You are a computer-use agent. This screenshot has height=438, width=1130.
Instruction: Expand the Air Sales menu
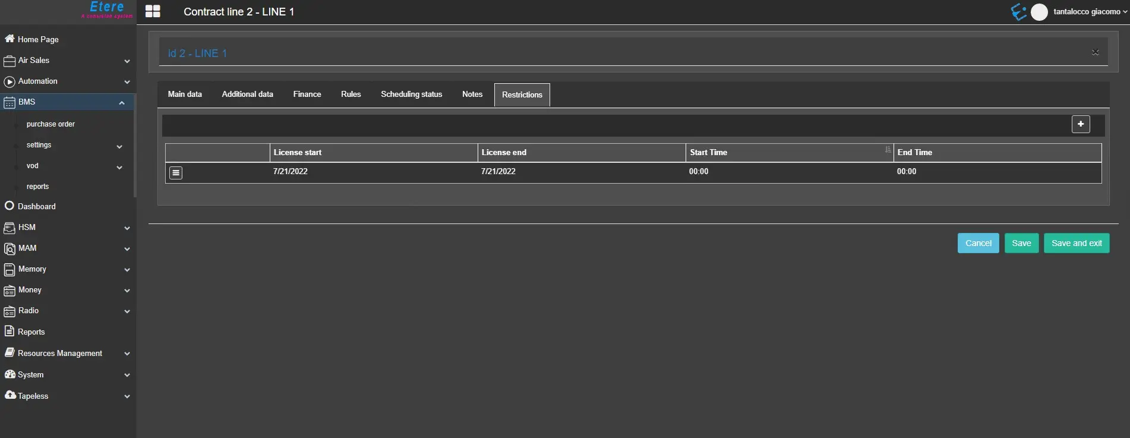point(127,61)
